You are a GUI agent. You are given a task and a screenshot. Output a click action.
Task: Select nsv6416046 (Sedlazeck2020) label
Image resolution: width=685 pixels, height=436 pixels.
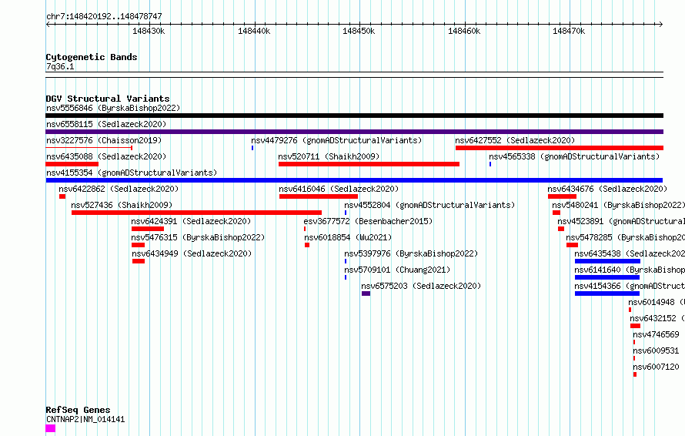(339, 189)
